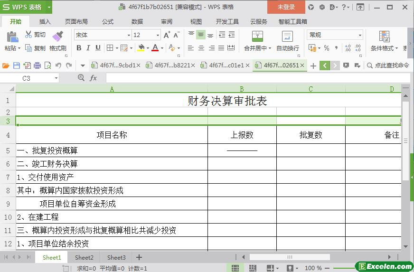414x272 pixels.
Task: Click the Wrap Text (自动换行) icon
Action: [x=287, y=37]
